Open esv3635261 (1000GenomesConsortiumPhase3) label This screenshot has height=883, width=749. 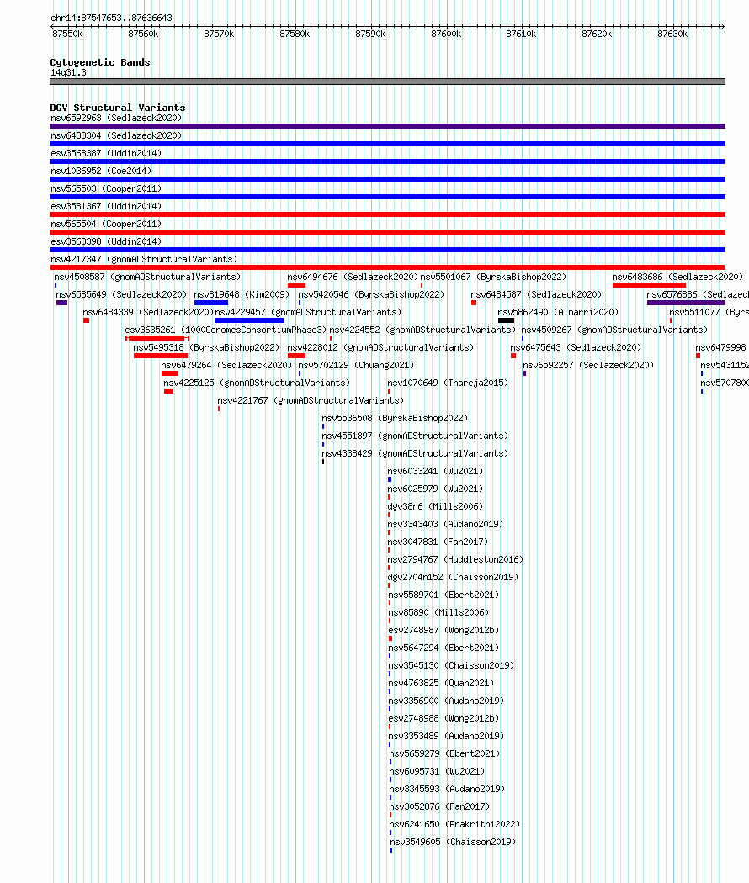226,330
